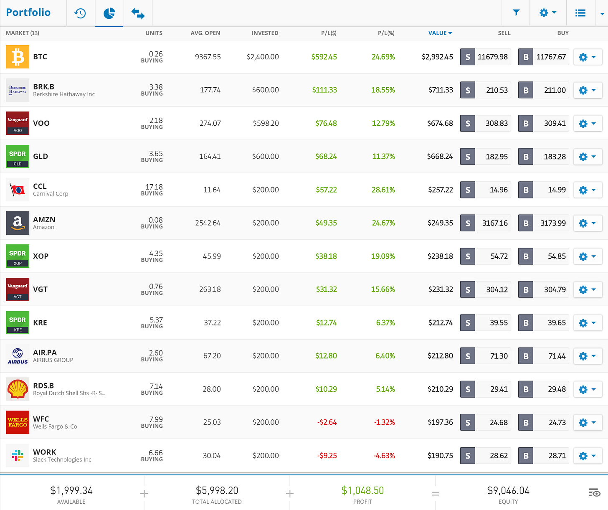Open the AMZN row gear dropdown
This screenshot has height=510, width=608.
588,223
